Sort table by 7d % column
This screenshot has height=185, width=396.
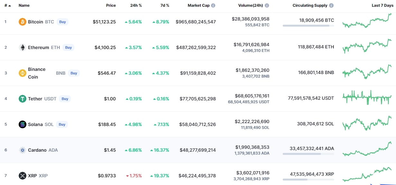pyautogui.click(x=165, y=5)
